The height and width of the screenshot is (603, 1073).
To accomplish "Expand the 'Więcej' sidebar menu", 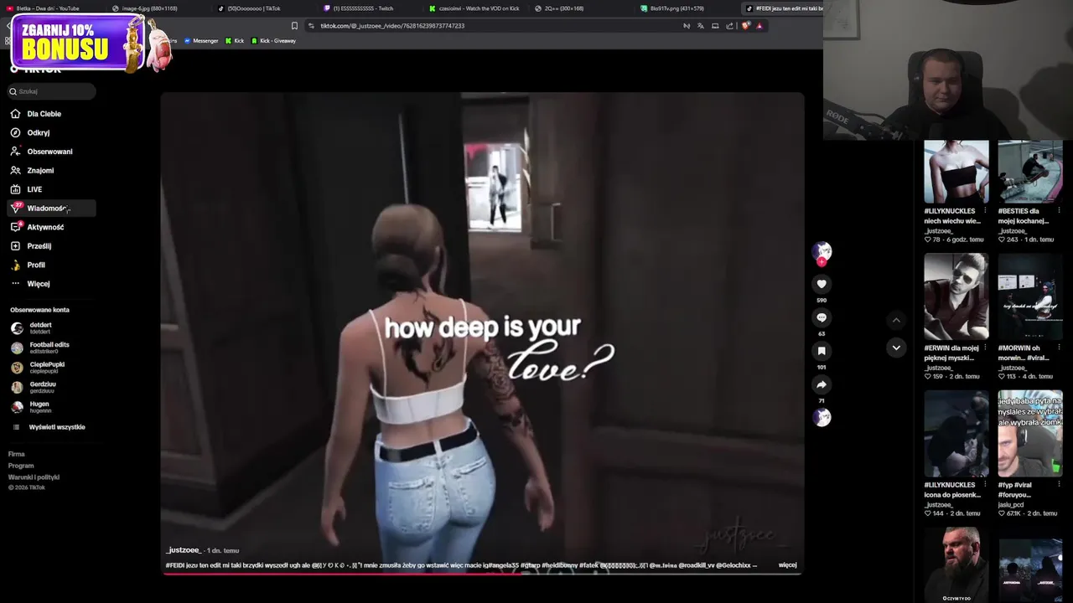I will click(38, 284).
